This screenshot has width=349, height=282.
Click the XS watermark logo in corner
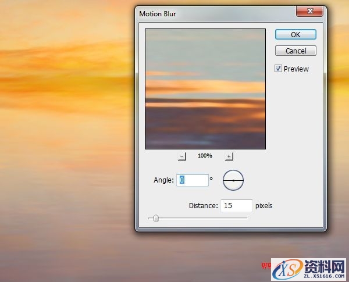[288, 269]
